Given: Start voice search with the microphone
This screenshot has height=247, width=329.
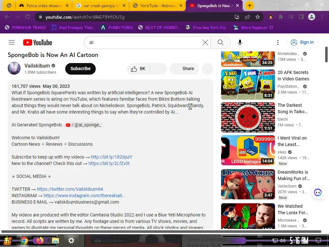Looking at the screenshot, I should [x=240, y=42].
